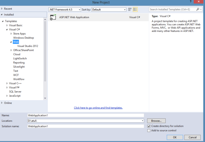
Task: Enable Add to source control checkbox
Action: coord(149,131)
